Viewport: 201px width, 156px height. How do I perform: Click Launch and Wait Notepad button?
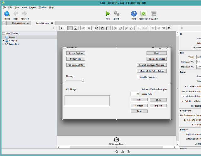tap(152, 65)
